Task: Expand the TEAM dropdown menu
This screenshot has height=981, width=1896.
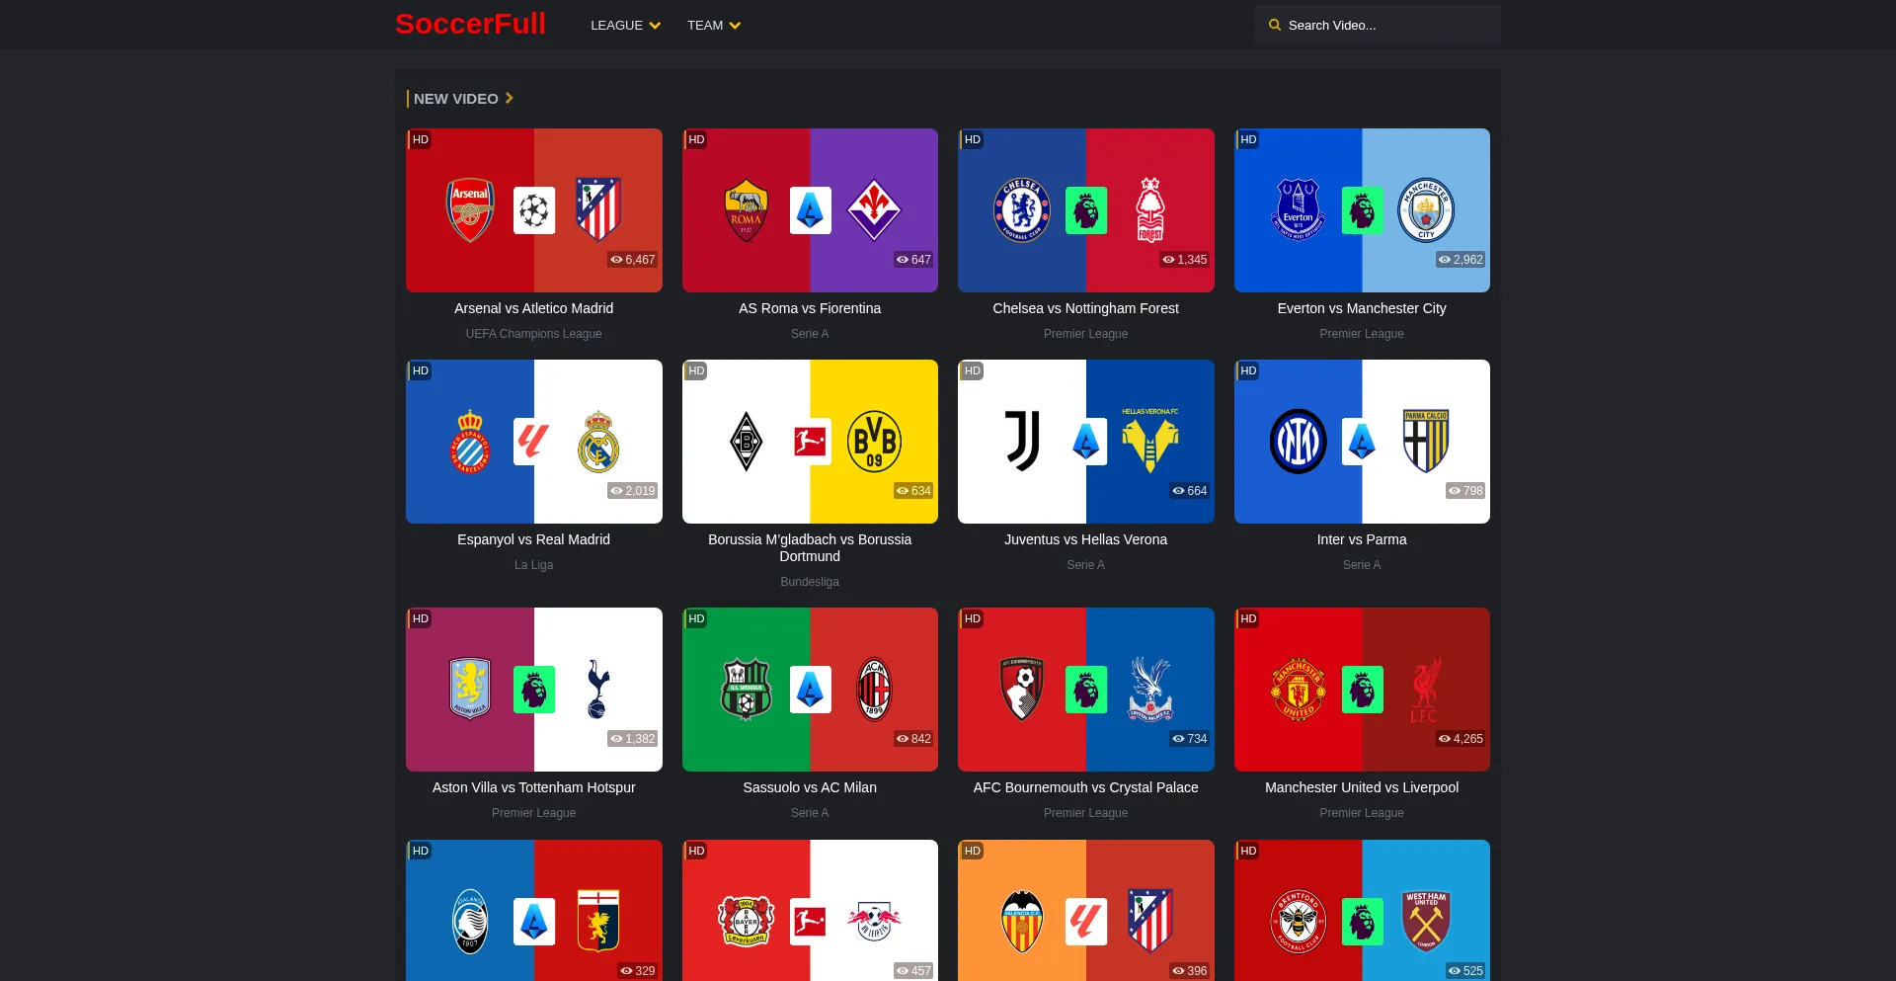Action: pos(714,26)
